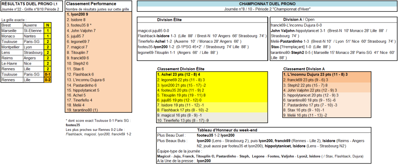Click Élite row '5. Titouplin 19 pts'
Image resolution: width=398 pixels, height=165 pixels.
(x=212, y=95)
